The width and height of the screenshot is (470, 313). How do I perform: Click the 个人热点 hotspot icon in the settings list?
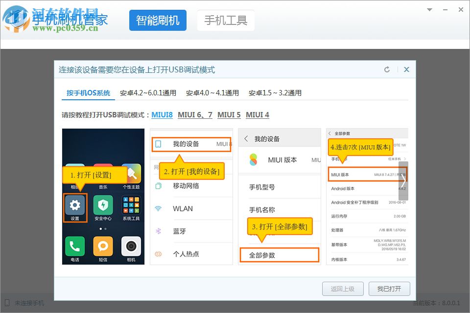158,253
